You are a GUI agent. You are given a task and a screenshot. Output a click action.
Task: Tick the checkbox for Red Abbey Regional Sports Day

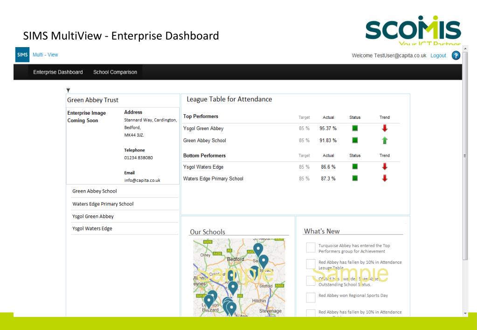(x=311, y=297)
